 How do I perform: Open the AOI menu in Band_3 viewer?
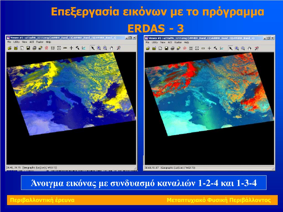(x=170, y=42)
